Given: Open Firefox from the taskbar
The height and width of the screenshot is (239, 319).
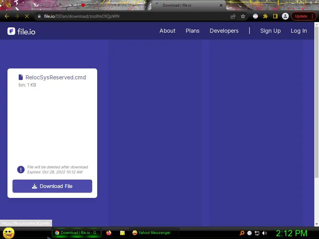Looking at the screenshot, I should tap(109, 233).
